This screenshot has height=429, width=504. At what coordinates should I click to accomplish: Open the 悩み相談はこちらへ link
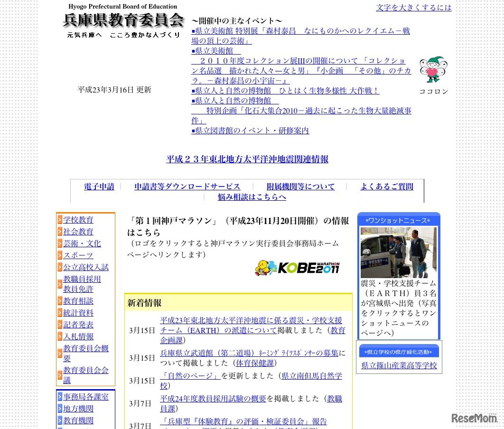click(x=252, y=196)
